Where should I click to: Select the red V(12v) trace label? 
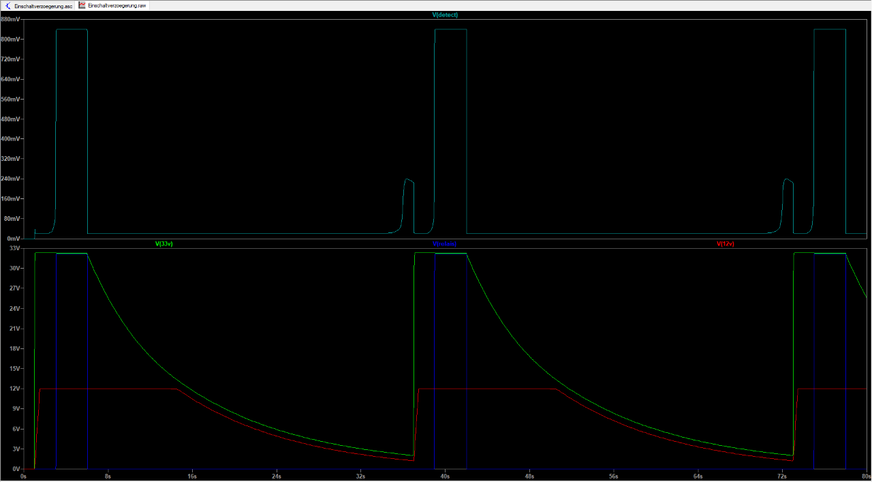726,243
